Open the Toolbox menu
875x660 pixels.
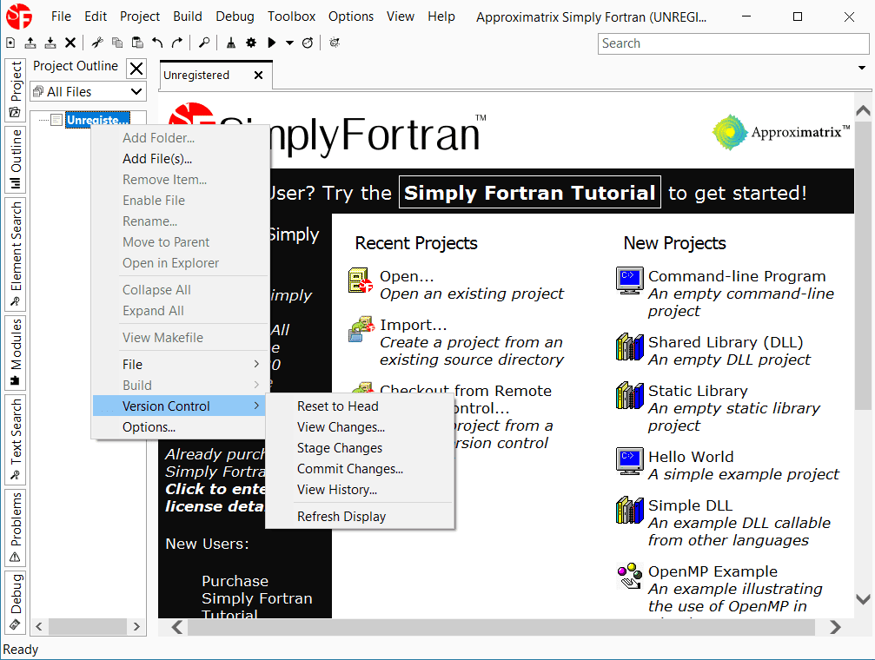[x=291, y=16]
